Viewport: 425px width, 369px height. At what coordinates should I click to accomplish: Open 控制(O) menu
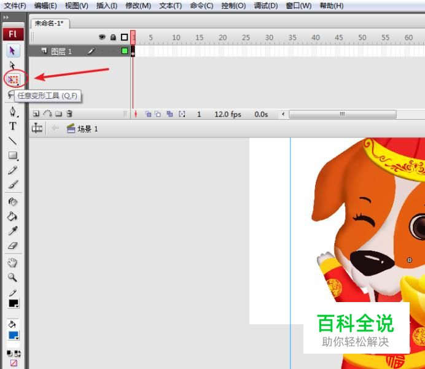click(233, 6)
